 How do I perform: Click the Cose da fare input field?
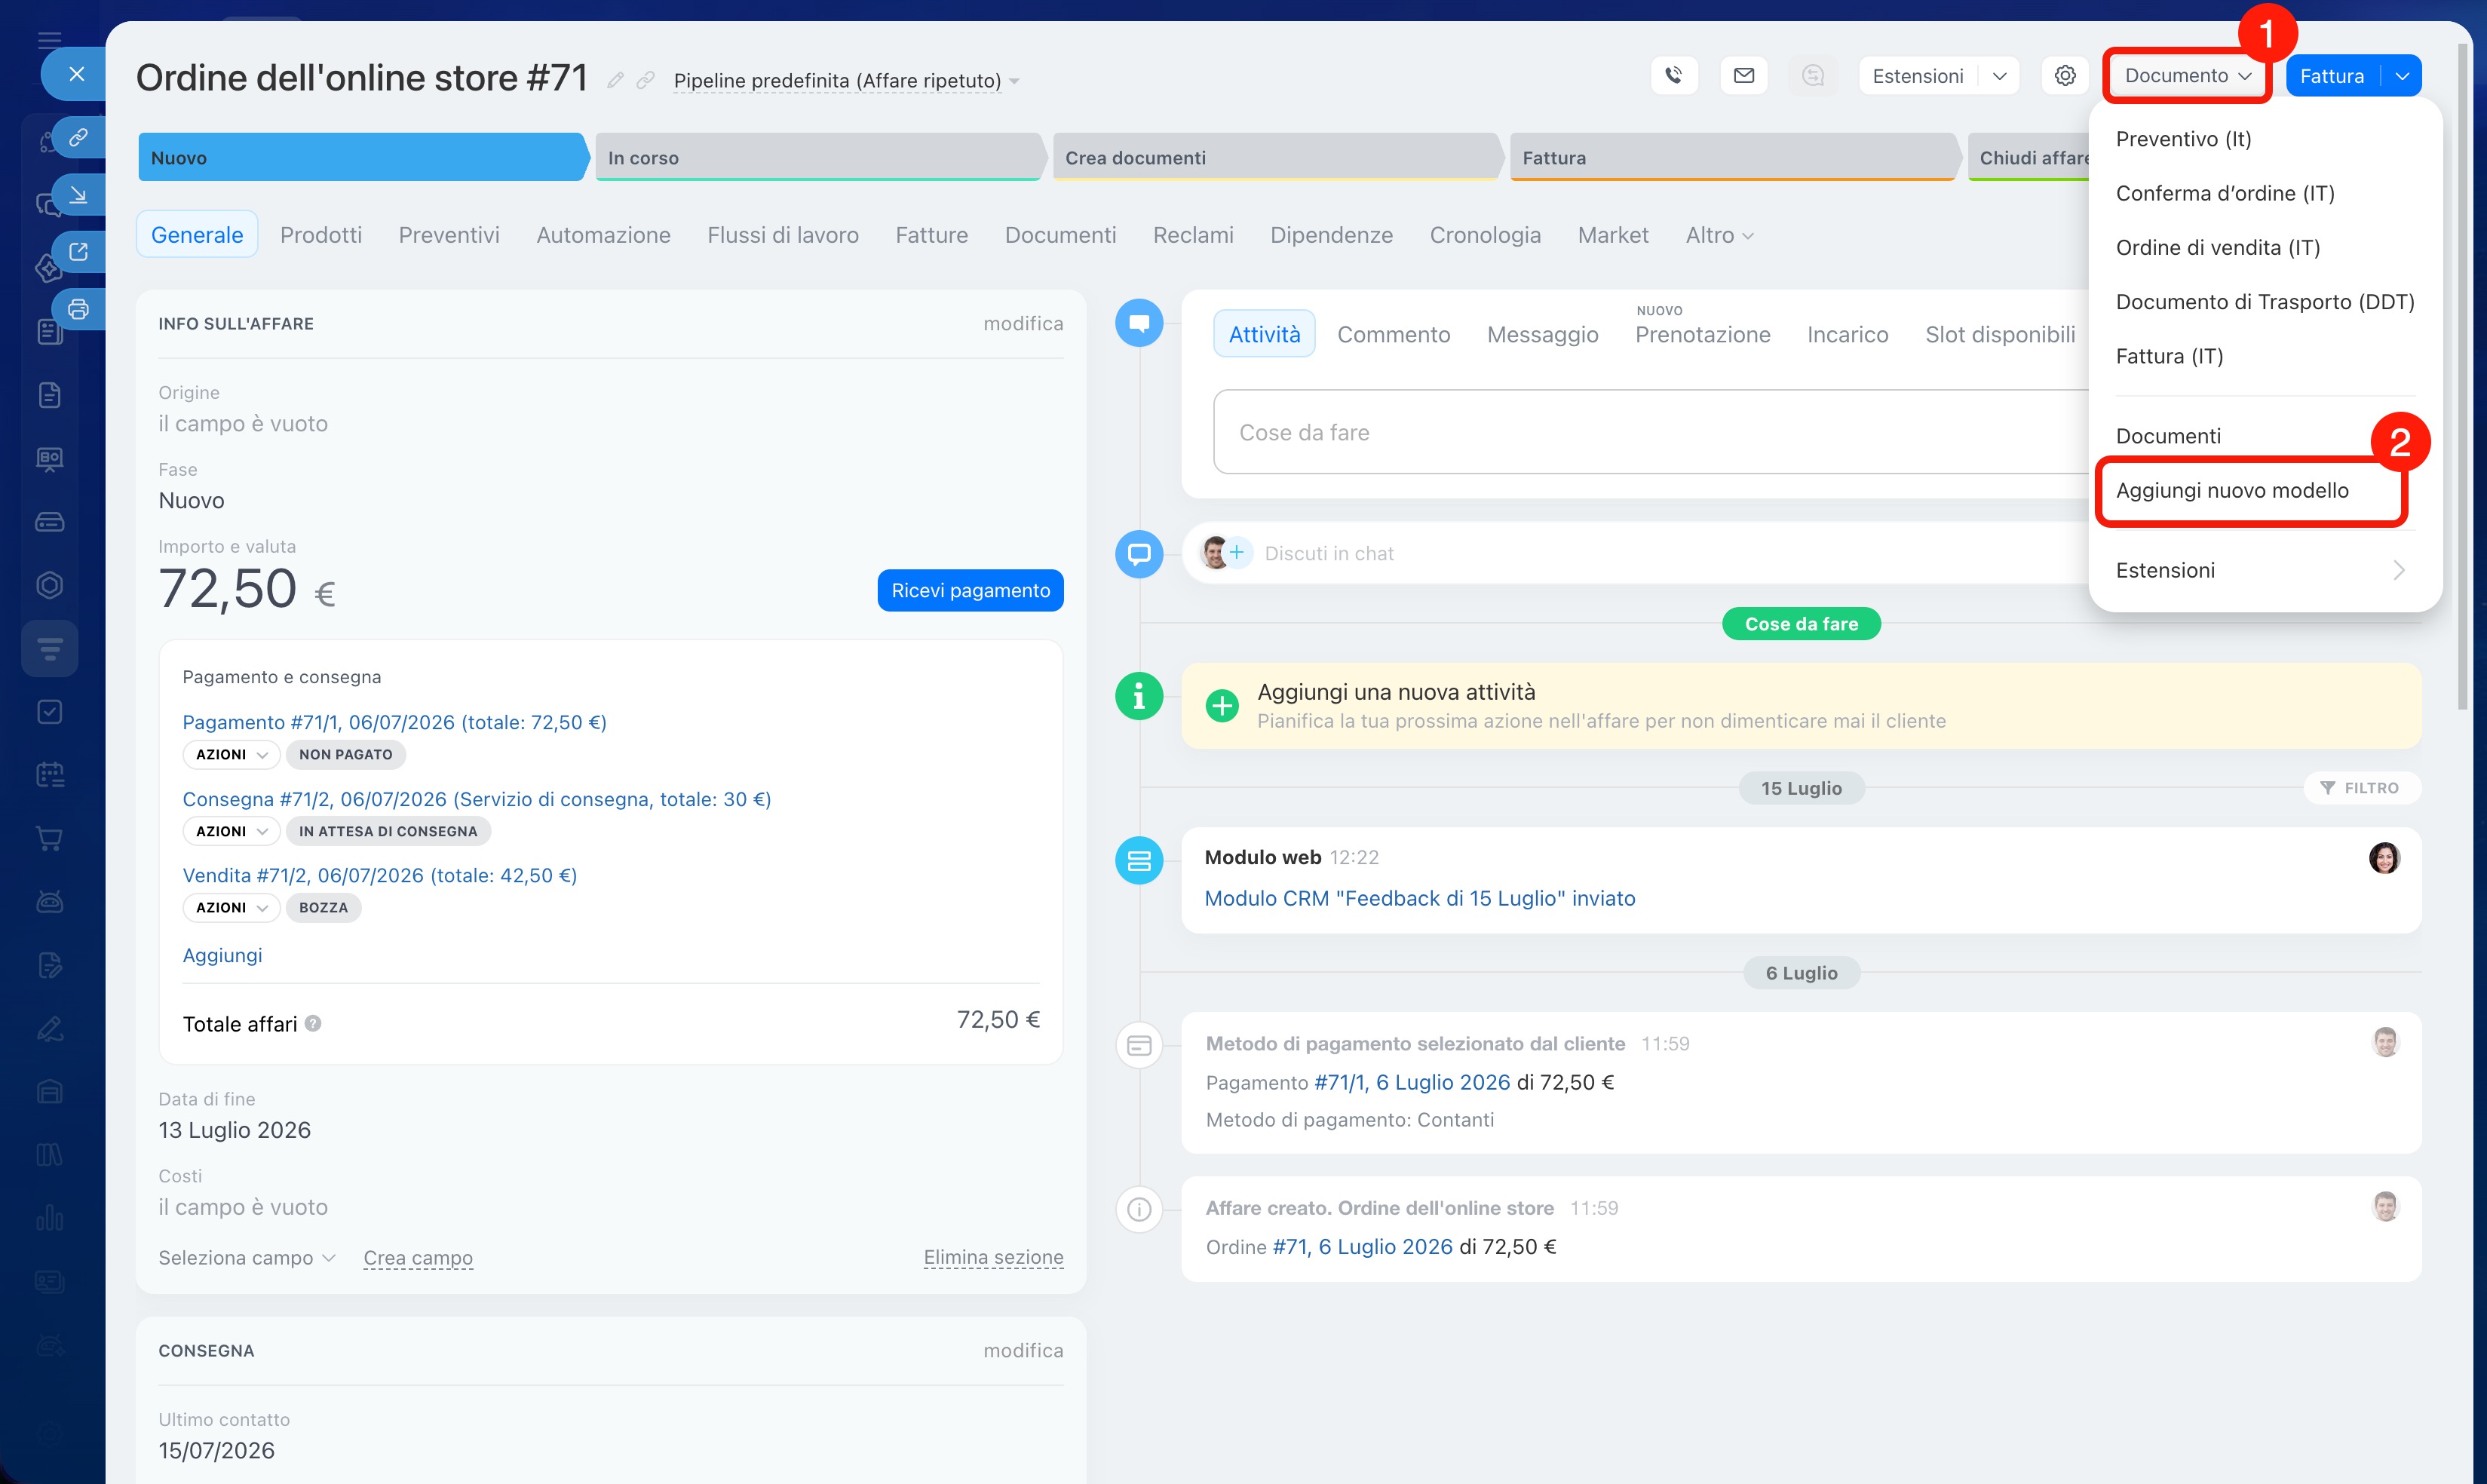coord(1650,432)
